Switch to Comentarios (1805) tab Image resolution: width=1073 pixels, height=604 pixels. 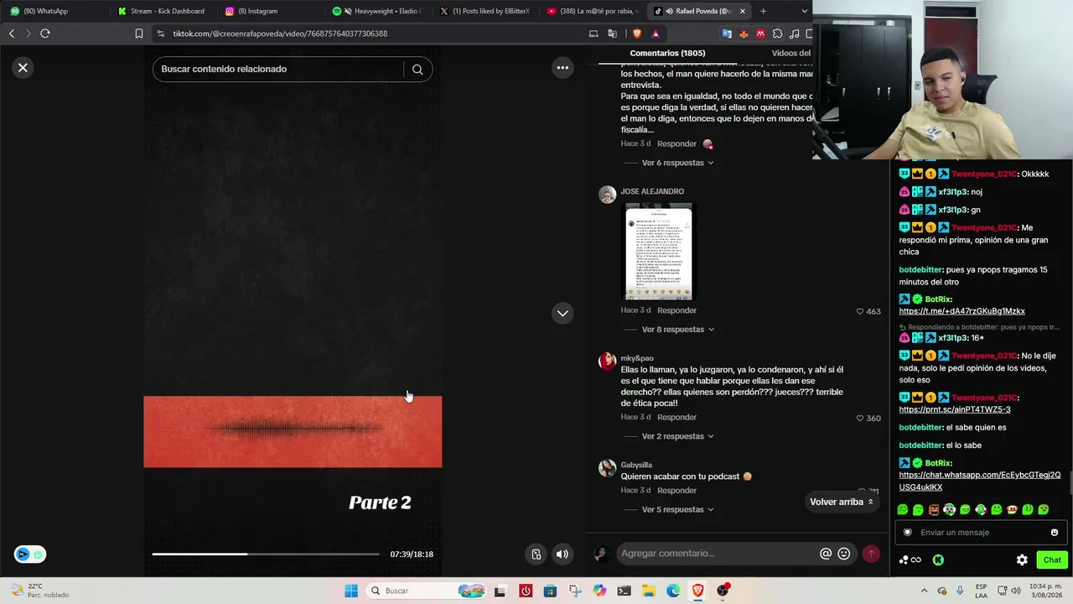click(x=667, y=53)
